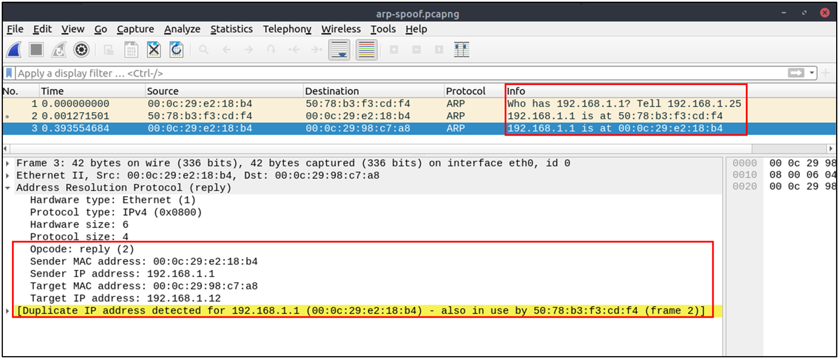Go forward in packet history
Viewport: 839px width, 359px height.
click(248, 50)
